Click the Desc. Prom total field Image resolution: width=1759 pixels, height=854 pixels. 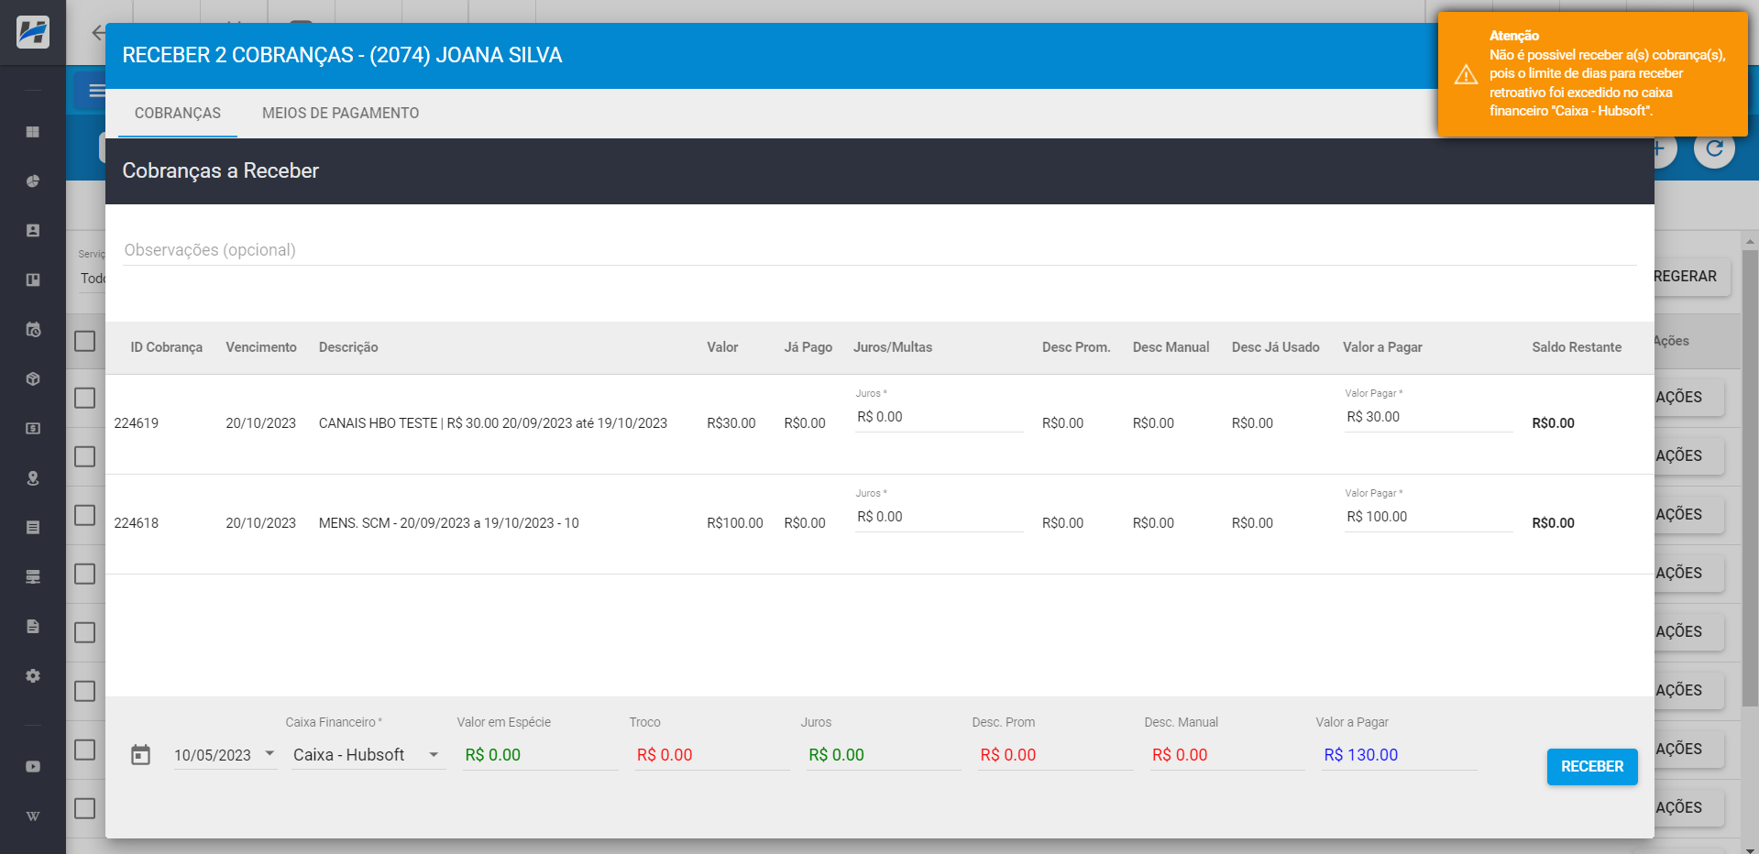[1055, 755]
